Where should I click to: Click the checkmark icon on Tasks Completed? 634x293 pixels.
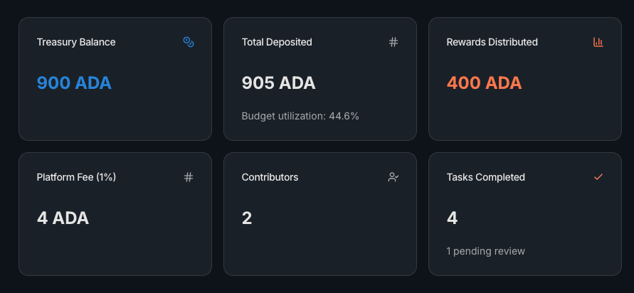tap(598, 177)
